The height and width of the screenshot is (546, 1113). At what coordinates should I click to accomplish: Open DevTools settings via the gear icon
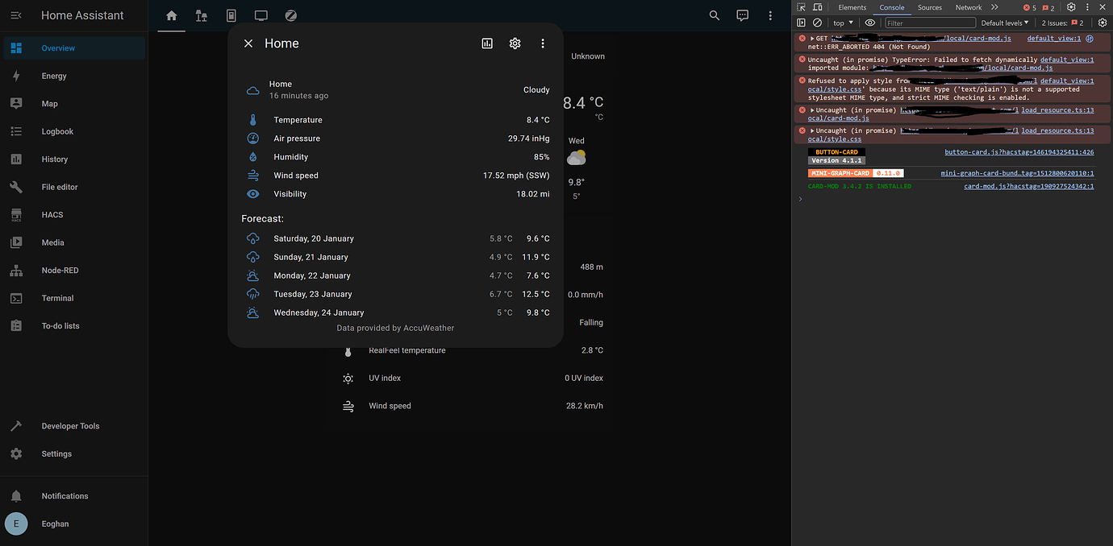point(1070,7)
